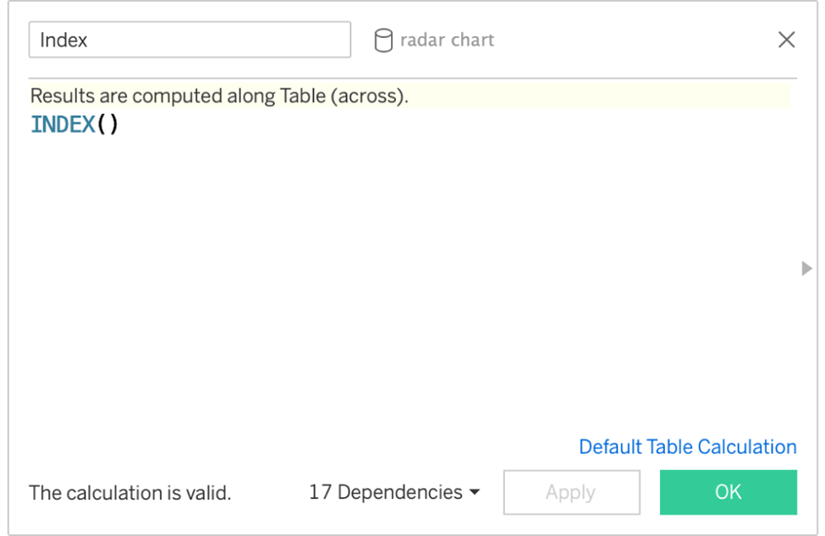Viewport: 825px width, 536px height.
Task: Open the Default Table Calculation link
Action: pyautogui.click(x=687, y=447)
